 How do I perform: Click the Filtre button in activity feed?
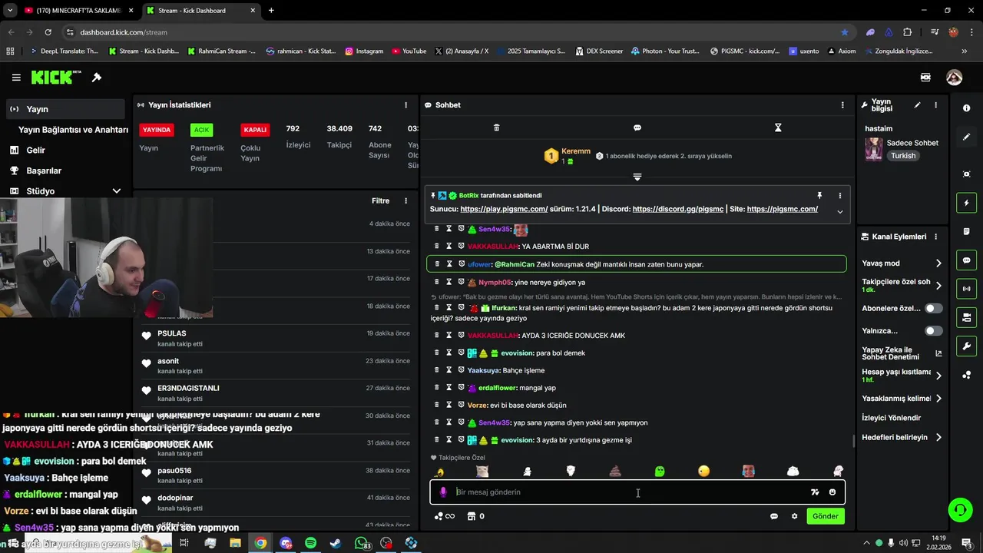[x=380, y=201]
